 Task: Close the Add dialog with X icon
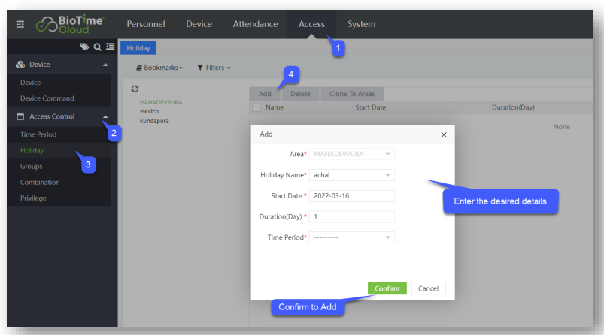(443, 134)
